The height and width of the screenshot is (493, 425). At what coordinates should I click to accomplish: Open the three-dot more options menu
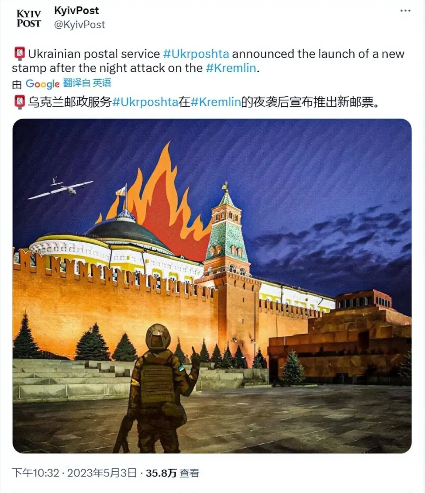tap(405, 11)
